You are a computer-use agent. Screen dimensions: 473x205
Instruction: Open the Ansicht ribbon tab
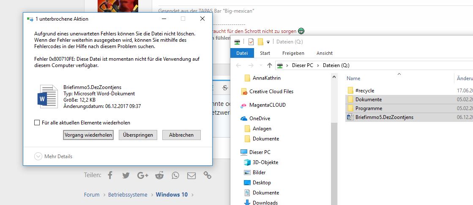pyautogui.click(x=325, y=53)
